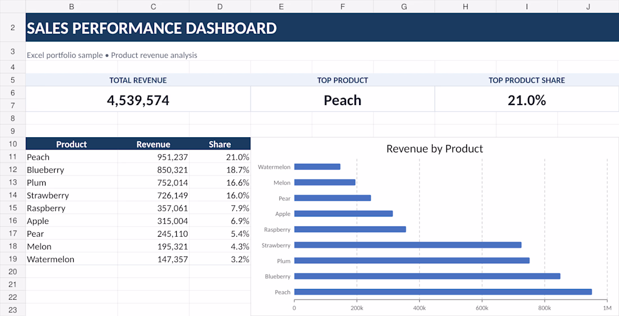Click the TOP PRODUCT SHARE label
The image size is (619, 316).
click(x=527, y=80)
